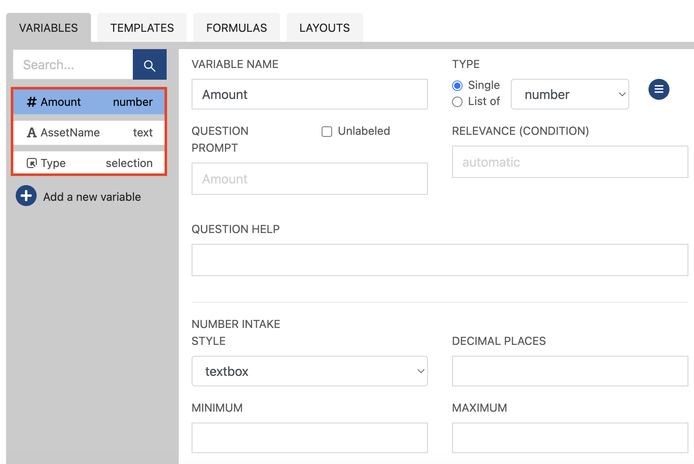This screenshot has width=694, height=464.
Task: Open the number intake style dropdown
Action: point(309,371)
